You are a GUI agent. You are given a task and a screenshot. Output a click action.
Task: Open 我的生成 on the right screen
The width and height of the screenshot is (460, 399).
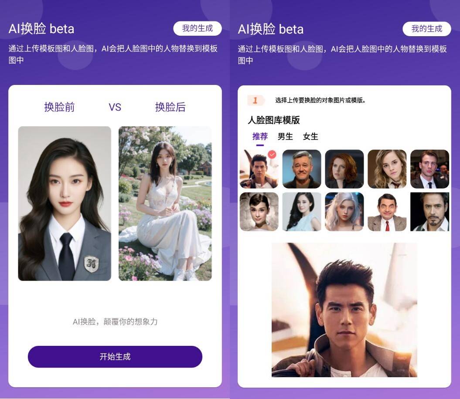[427, 29]
